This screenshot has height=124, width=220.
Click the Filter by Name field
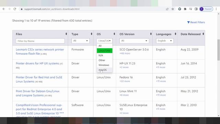(x=40, y=41)
